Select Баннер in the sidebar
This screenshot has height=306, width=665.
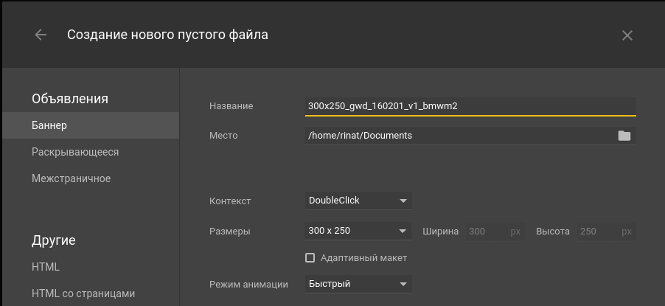[x=49, y=125]
